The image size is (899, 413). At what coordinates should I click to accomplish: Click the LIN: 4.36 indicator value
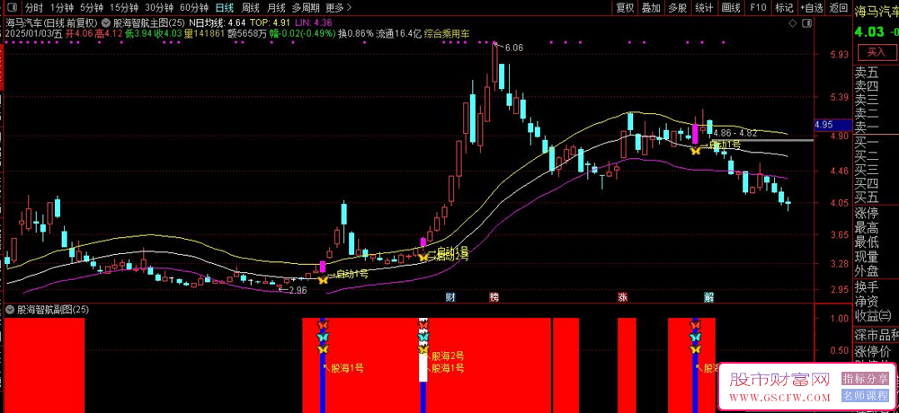(x=314, y=23)
